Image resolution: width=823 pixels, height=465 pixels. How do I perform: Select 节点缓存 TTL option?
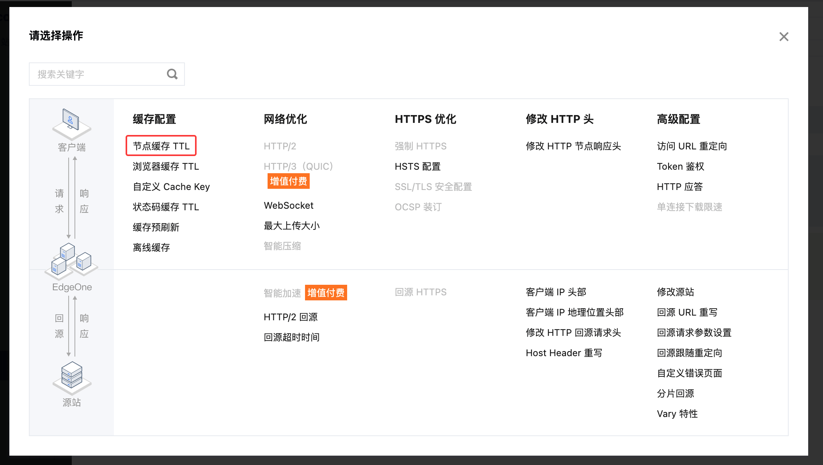[x=161, y=146]
